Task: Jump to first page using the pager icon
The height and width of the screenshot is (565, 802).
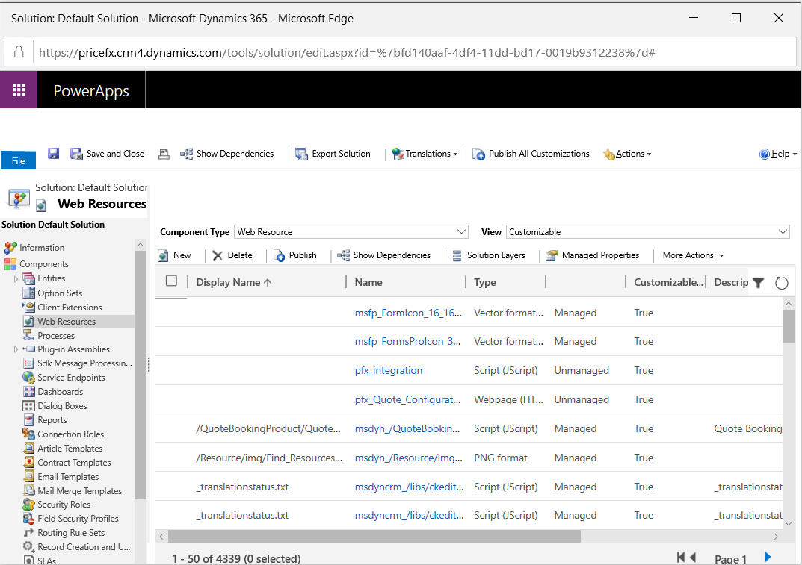Action: [x=681, y=557]
